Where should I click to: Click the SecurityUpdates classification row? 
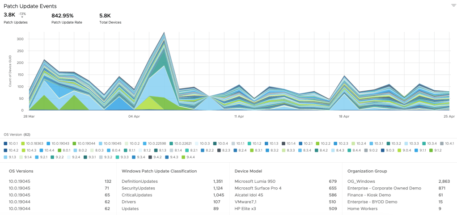[x=138, y=188]
